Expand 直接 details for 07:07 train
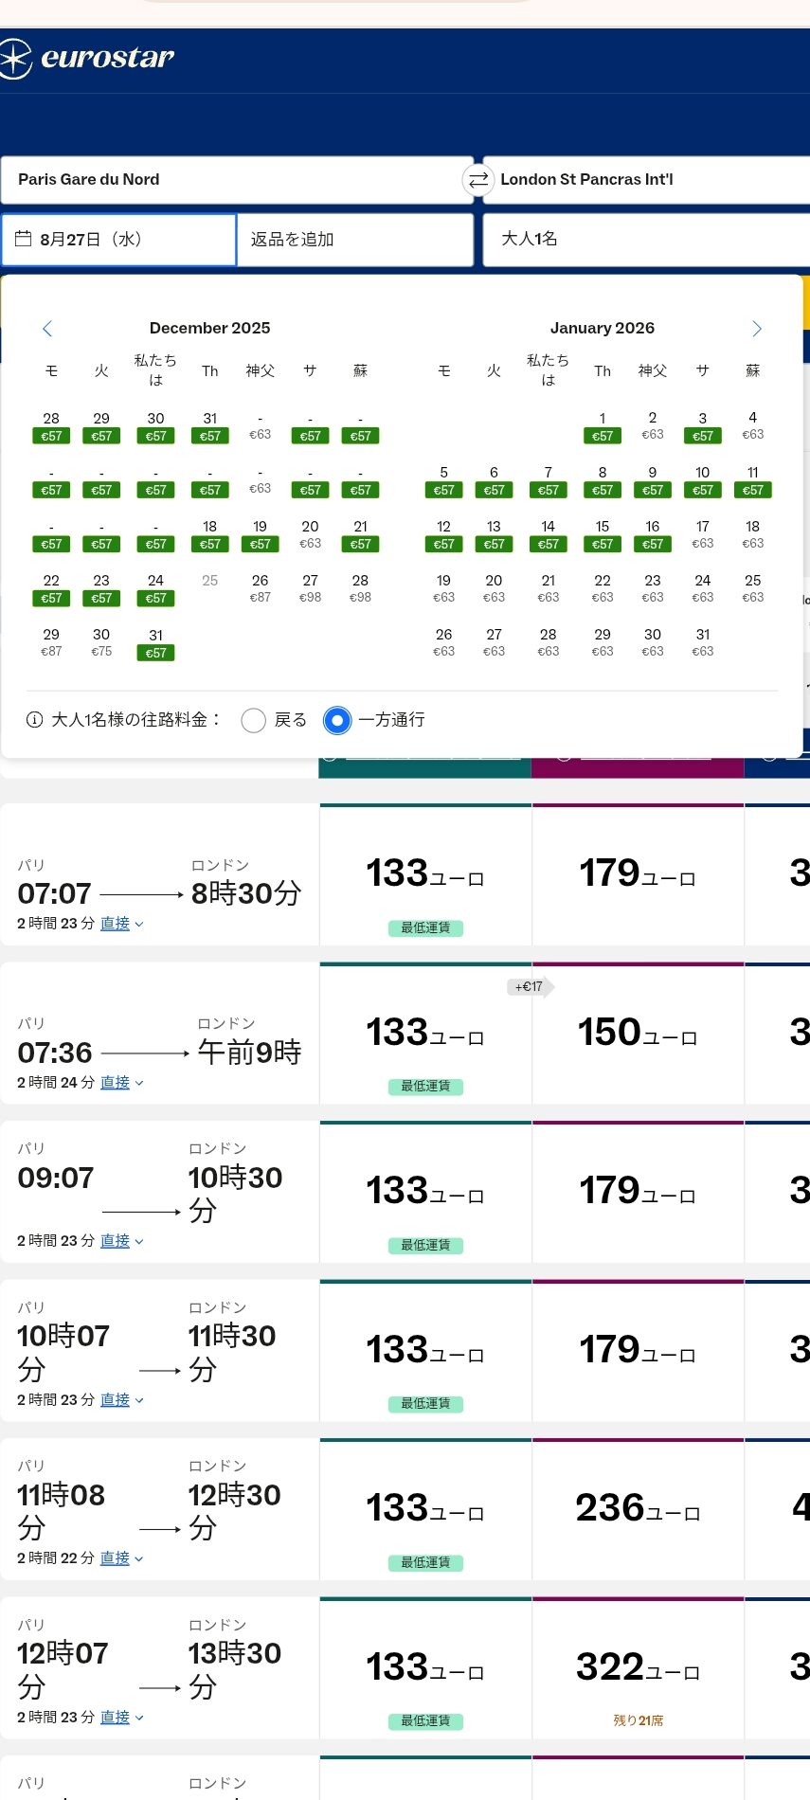This screenshot has width=810, height=1800. click(121, 924)
